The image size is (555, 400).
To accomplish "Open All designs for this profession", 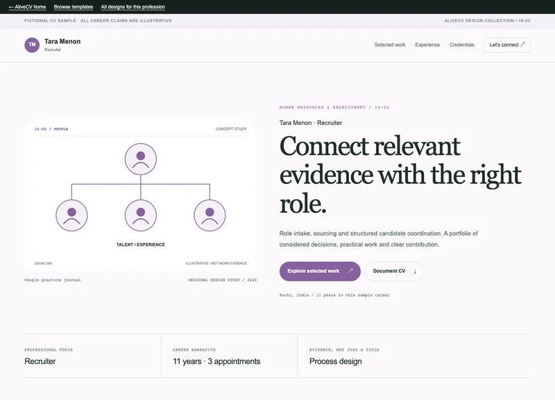I will coord(133,7).
